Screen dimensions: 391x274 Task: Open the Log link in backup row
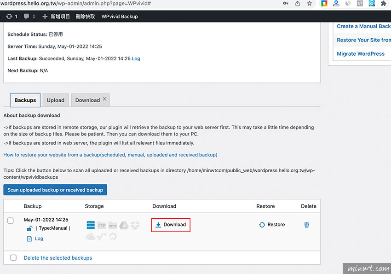point(39,239)
